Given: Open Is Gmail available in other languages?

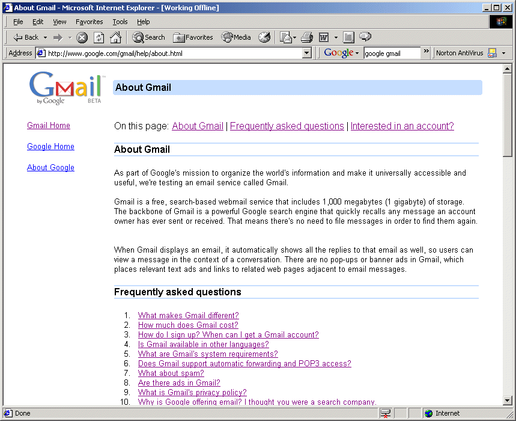Looking at the screenshot, I should tap(204, 344).
